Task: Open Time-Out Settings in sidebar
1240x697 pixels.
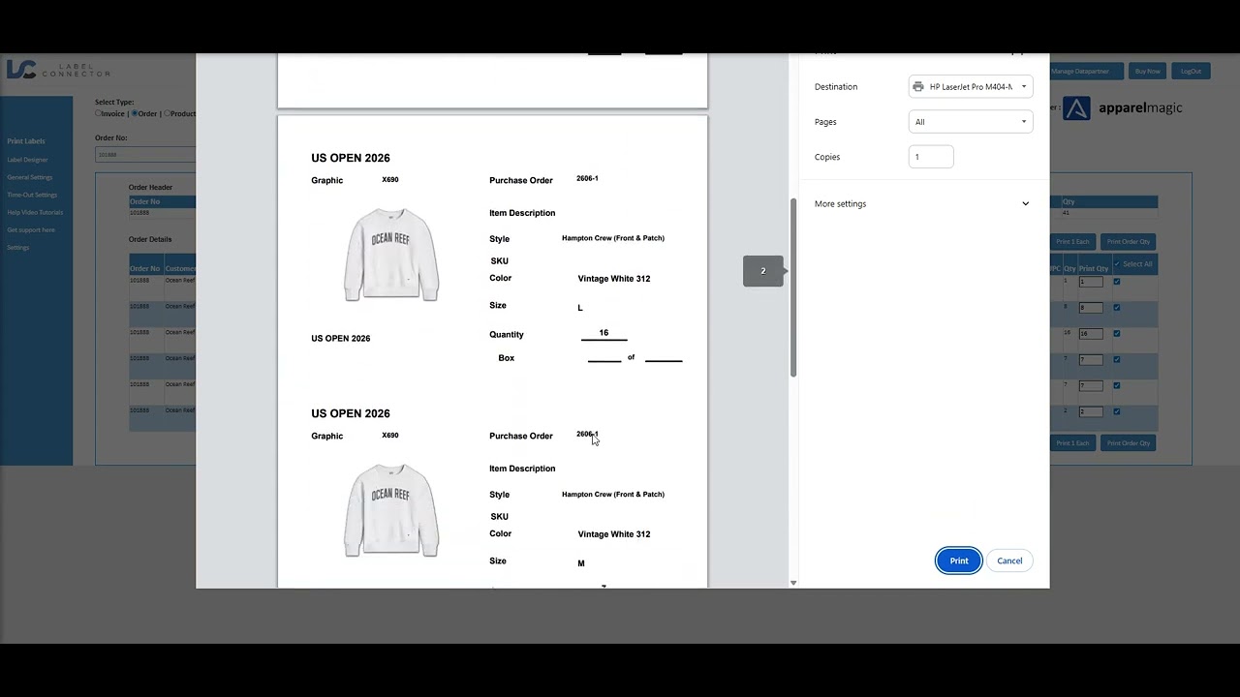Action: [x=32, y=195]
